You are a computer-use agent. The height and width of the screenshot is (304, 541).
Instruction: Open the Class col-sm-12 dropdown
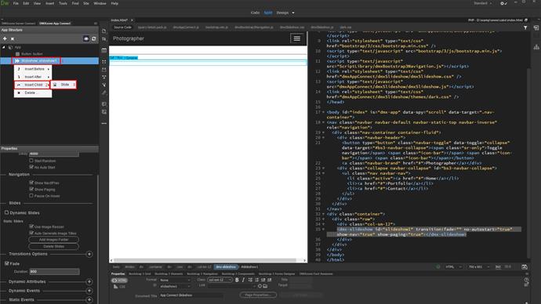point(220,280)
